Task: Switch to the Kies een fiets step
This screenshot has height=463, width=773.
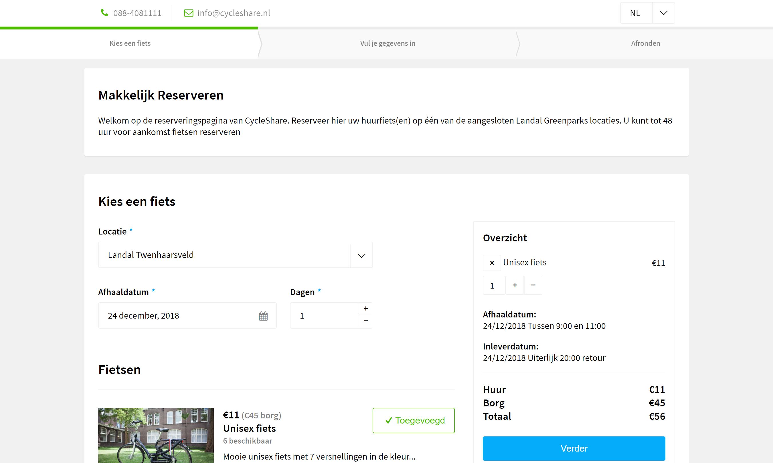Action: tap(130, 43)
